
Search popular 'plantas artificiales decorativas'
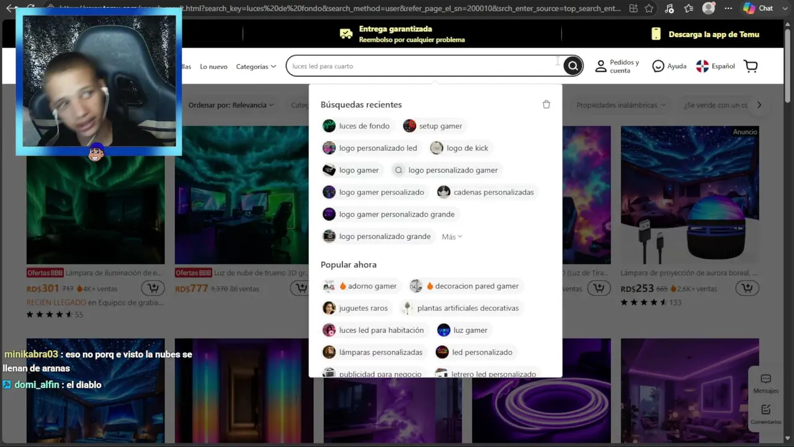pos(460,308)
